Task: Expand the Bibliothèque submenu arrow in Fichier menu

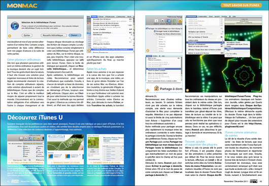Action: point(131,35)
